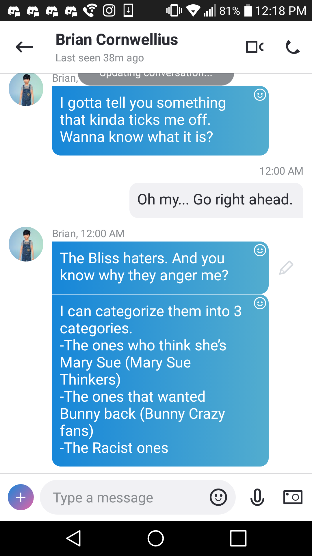Tap the "Type a message" field

pyautogui.click(x=124, y=497)
